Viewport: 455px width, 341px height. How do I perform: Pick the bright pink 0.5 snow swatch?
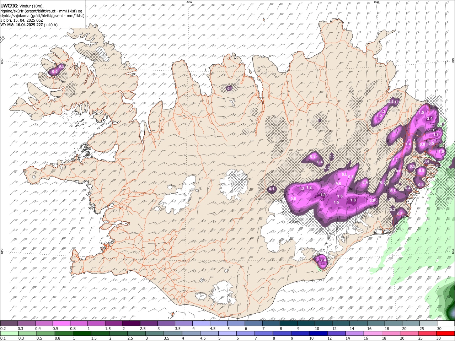tap(61, 324)
